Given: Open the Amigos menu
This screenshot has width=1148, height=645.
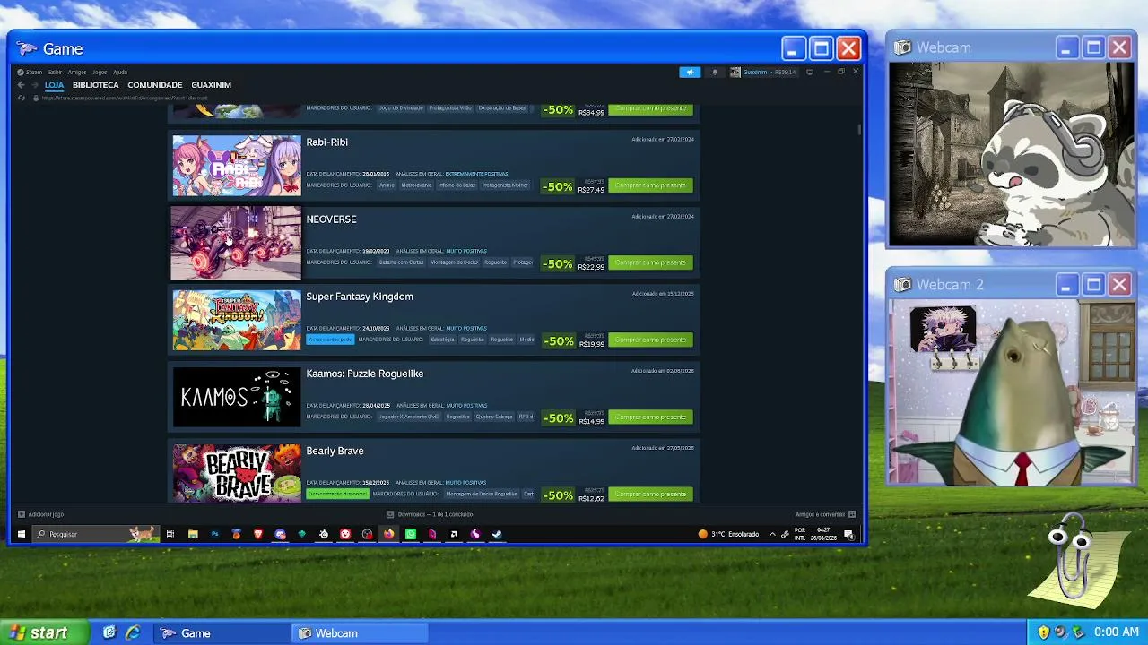Looking at the screenshot, I should (77, 73).
